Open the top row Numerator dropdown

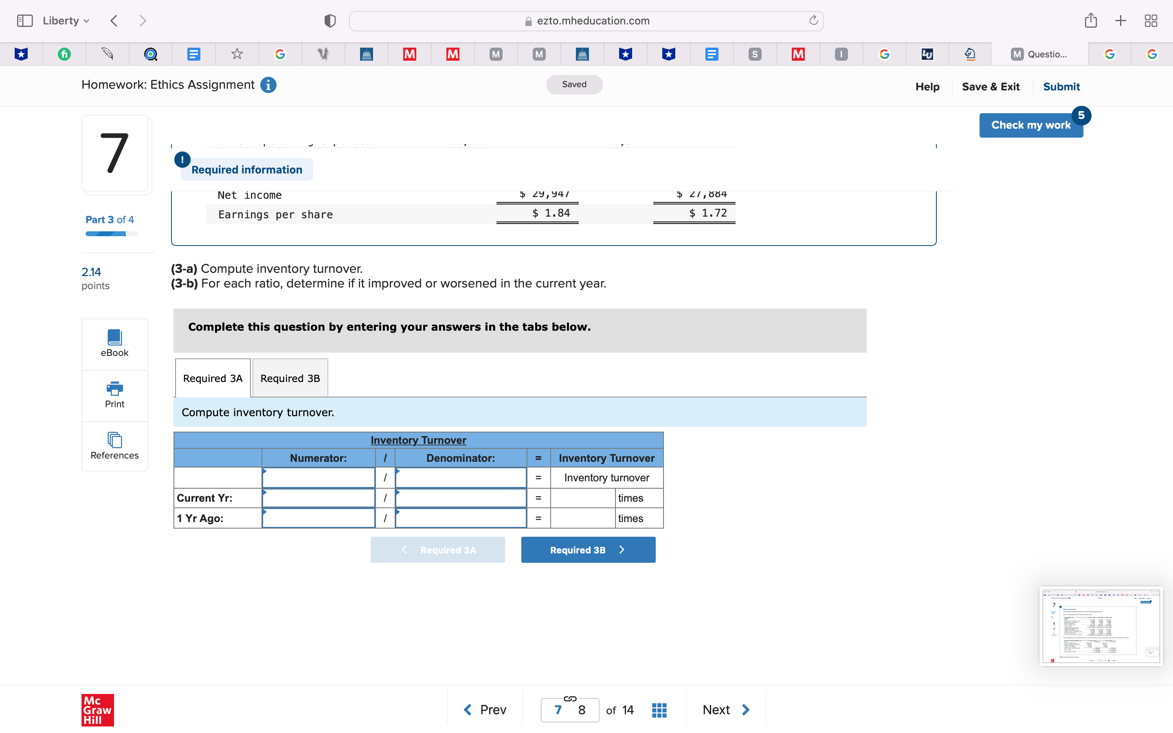[319, 478]
